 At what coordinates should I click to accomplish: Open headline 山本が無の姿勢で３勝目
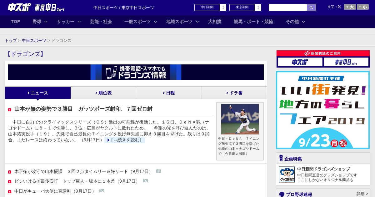(83, 109)
